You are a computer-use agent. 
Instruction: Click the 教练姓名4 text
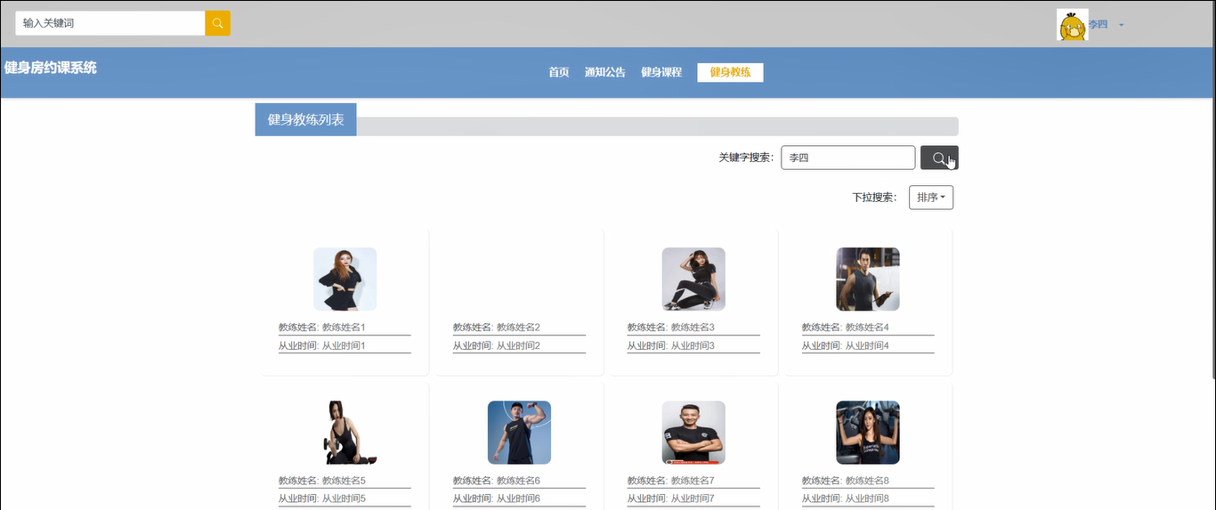pos(867,328)
